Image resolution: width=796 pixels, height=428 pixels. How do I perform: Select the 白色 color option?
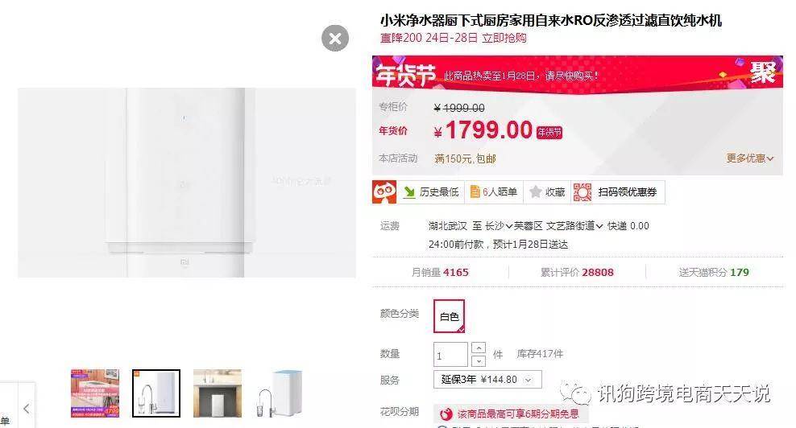450,316
